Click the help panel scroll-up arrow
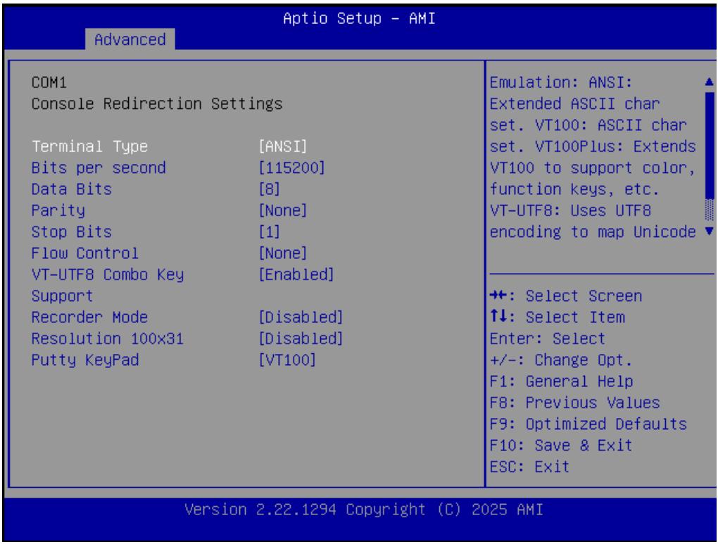The height and width of the screenshot is (544, 718). point(709,82)
